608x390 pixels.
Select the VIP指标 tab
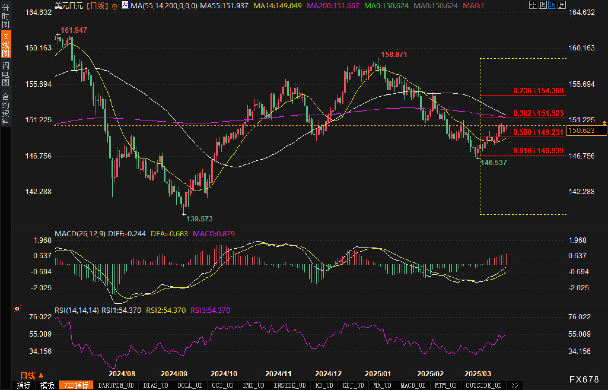[x=76, y=385]
